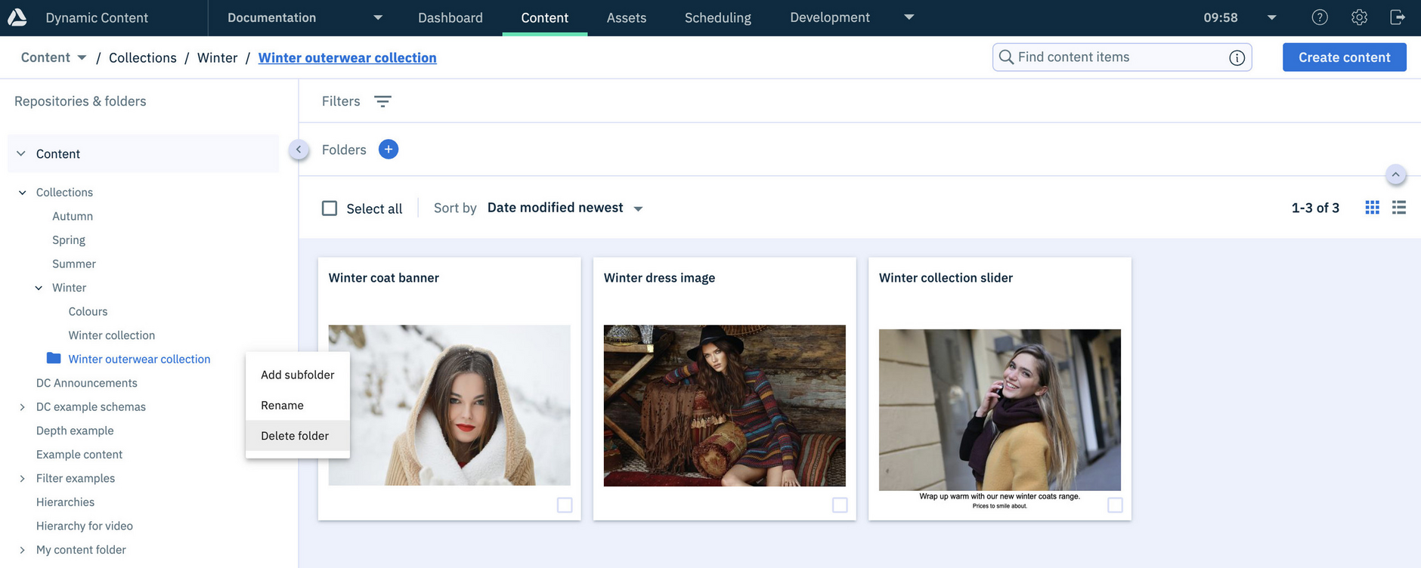The image size is (1421, 568).
Task: Select the Spring folder in tree
Action: tap(69, 240)
